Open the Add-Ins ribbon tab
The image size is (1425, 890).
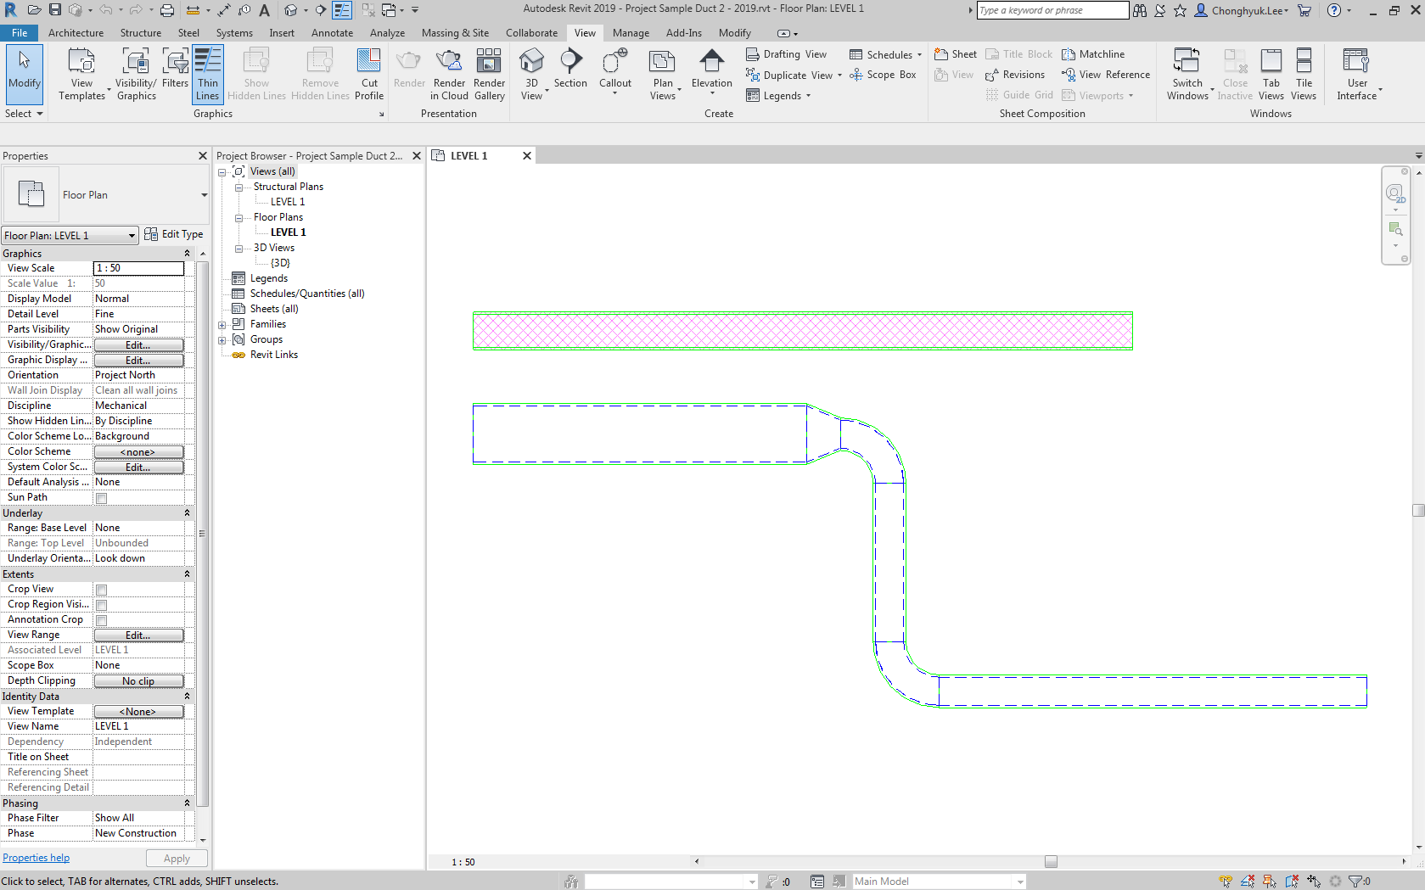(683, 33)
